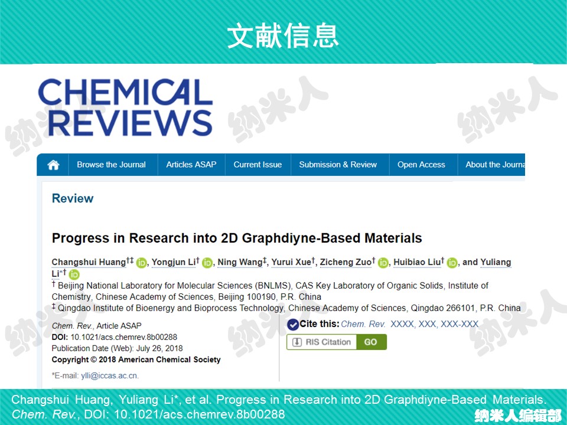Open author link Yongjun Li

[x=174, y=262]
